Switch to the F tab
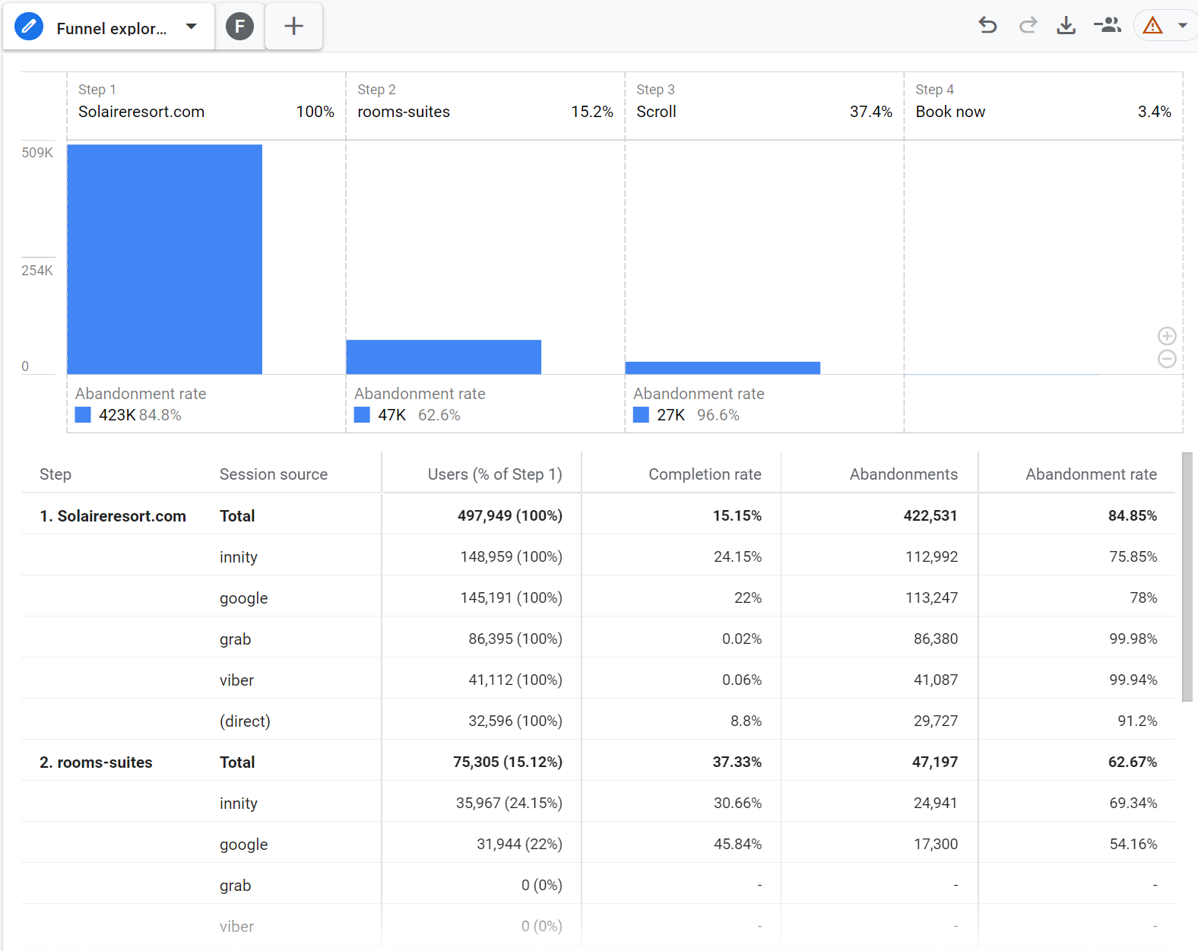 tap(239, 27)
